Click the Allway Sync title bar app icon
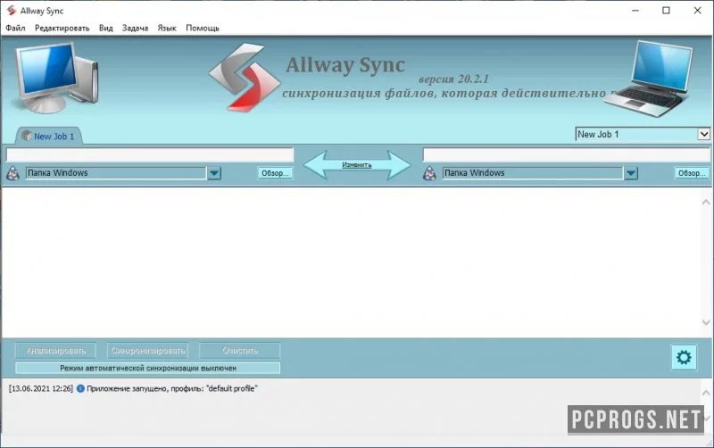This screenshot has height=448, width=714. click(11, 11)
